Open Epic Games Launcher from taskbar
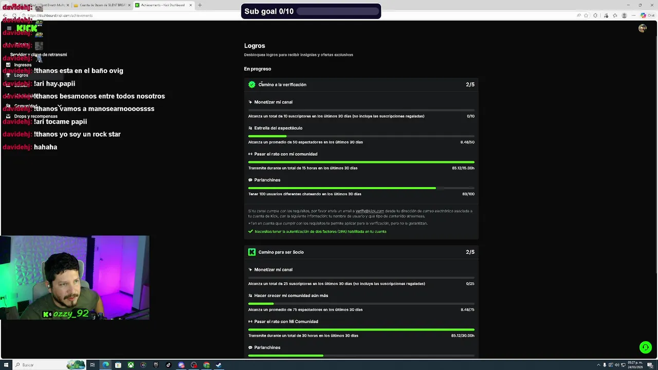Viewport: 658px width, 370px height. point(156,365)
